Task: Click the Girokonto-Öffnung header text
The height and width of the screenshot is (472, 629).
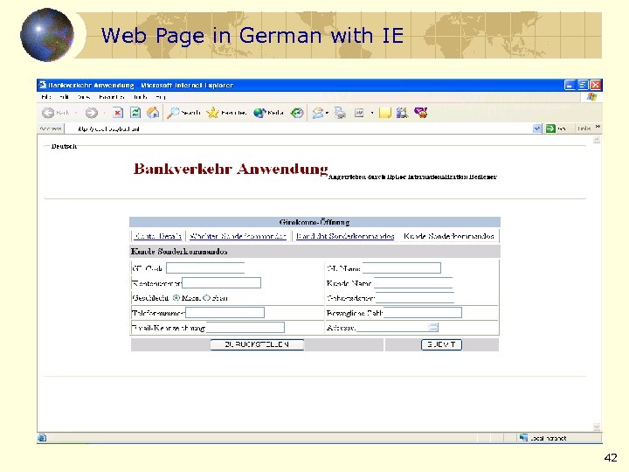Action: pyautogui.click(x=314, y=222)
